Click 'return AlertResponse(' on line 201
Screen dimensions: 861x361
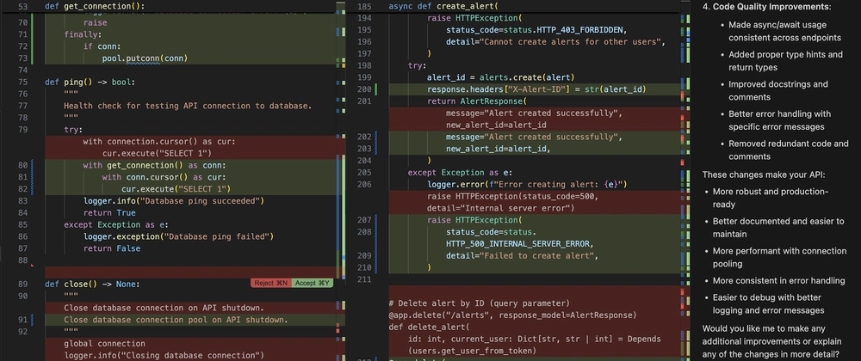tap(477, 101)
